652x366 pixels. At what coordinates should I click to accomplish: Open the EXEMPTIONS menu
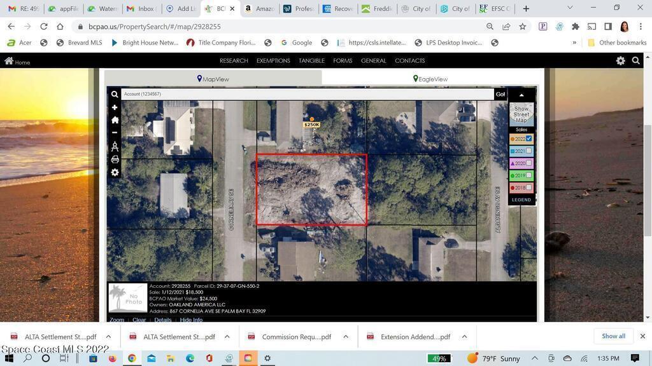pyautogui.click(x=273, y=61)
